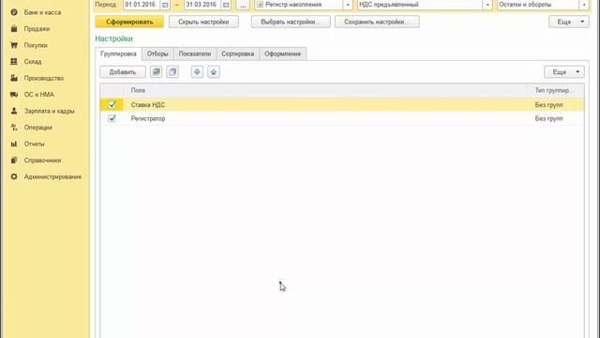Open Отчеты menu label

click(x=34, y=144)
